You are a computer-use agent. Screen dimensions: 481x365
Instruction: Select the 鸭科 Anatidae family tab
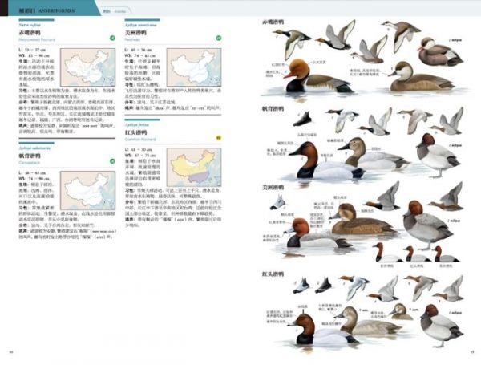click(x=115, y=11)
